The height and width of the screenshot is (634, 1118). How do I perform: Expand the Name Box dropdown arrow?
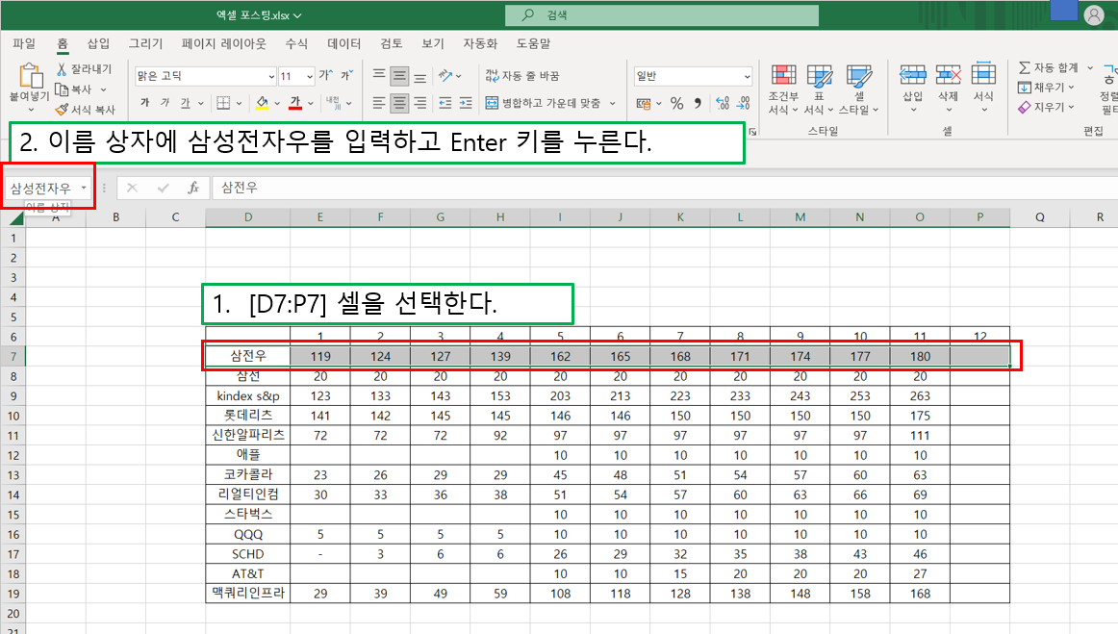tap(84, 189)
